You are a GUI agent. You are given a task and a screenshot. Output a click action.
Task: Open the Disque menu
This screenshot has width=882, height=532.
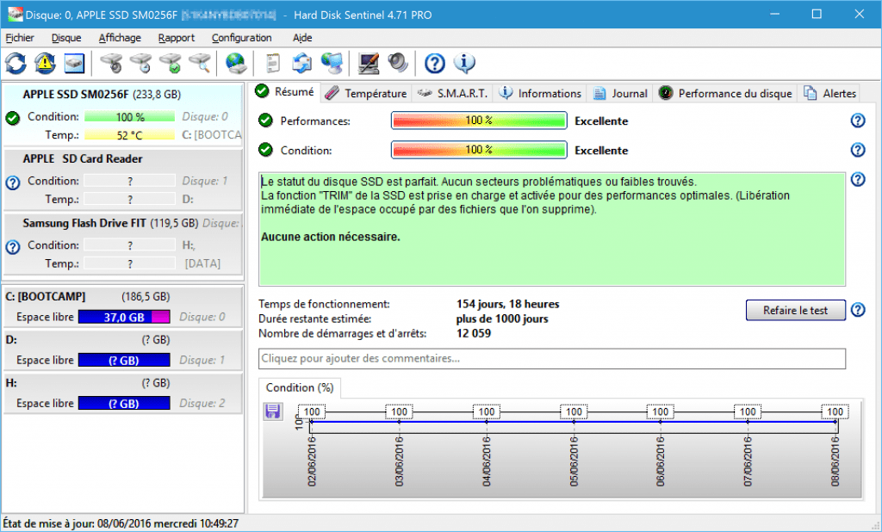(x=66, y=38)
